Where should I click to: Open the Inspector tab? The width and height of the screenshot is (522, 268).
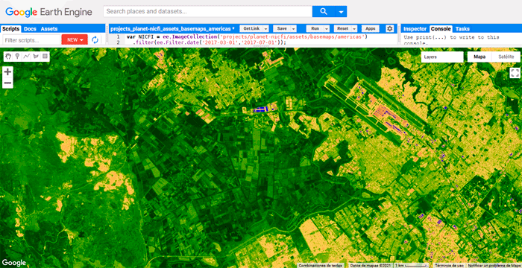click(x=415, y=29)
